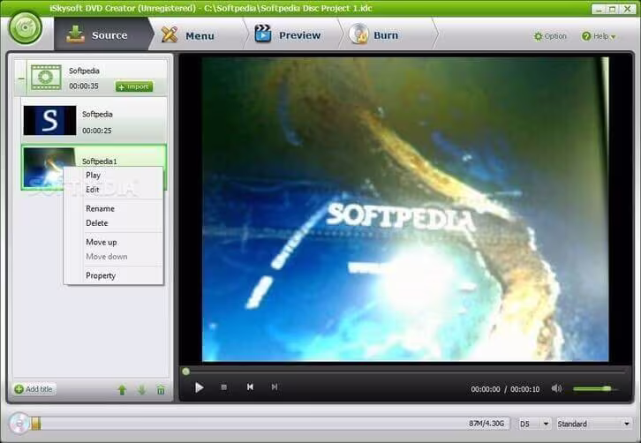Click the Add title button

[x=34, y=389]
